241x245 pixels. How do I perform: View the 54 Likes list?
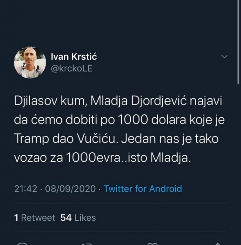coord(78,218)
